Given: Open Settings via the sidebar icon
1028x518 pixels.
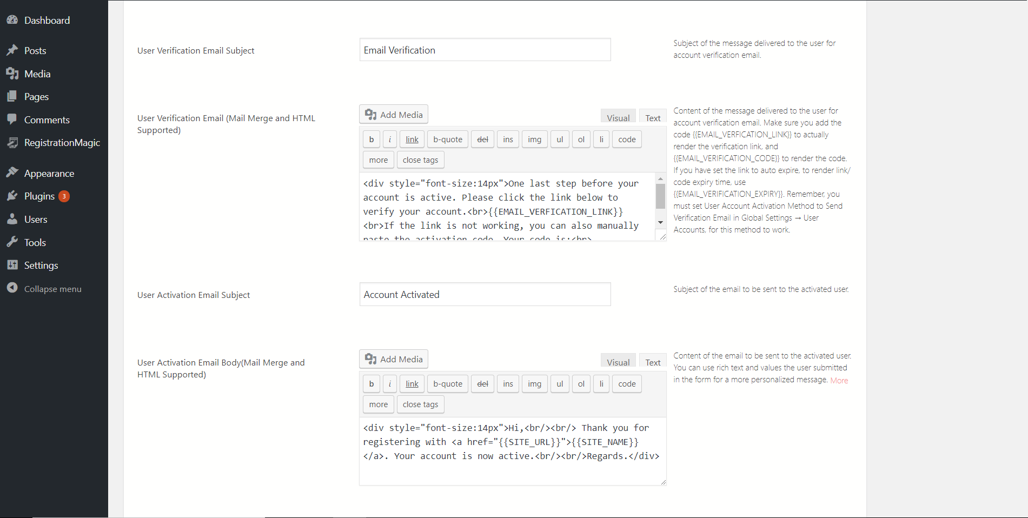Looking at the screenshot, I should [x=13, y=265].
